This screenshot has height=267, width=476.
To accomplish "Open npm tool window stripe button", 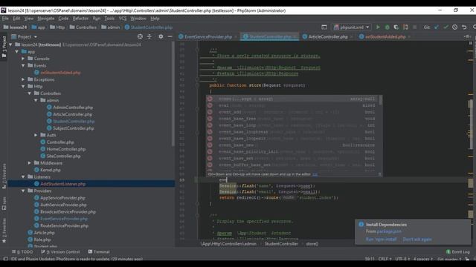I will (4, 204).
